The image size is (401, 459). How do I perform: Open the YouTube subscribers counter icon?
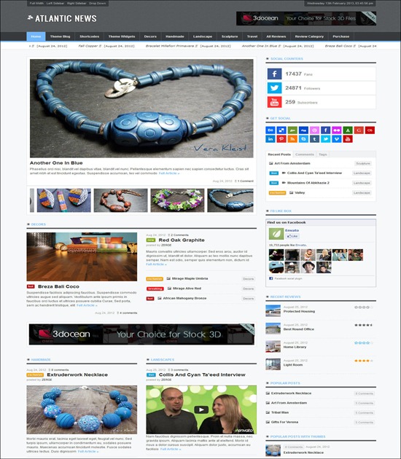(274, 102)
